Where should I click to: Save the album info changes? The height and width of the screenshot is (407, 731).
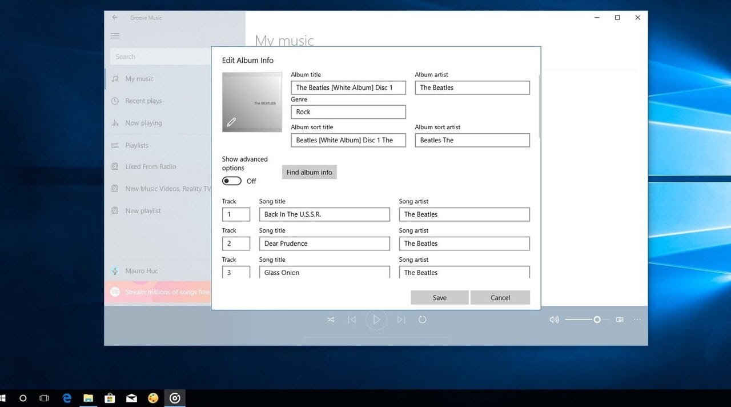click(x=439, y=297)
